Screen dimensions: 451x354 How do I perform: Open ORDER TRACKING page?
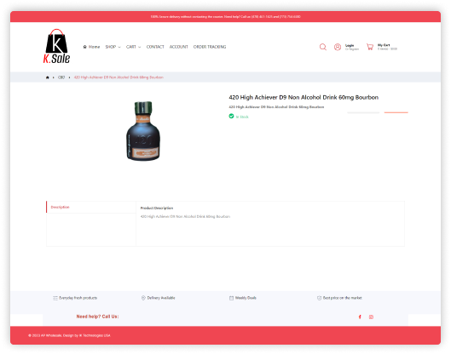coord(210,47)
